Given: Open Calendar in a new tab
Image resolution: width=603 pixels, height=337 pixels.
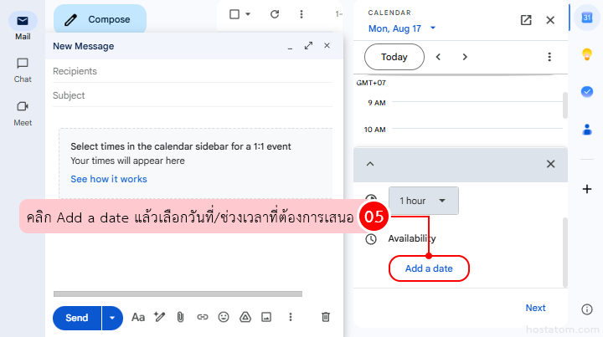Looking at the screenshot, I should point(526,20).
